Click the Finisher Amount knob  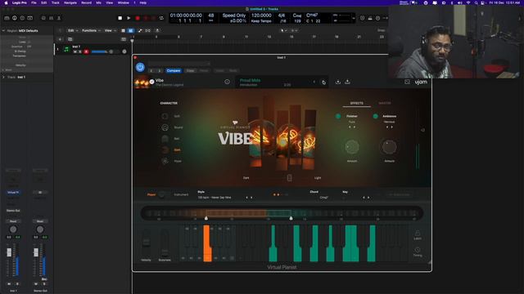coord(352,147)
